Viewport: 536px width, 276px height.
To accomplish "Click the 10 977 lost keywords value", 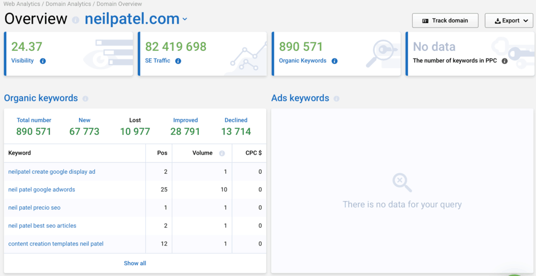I will pyautogui.click(x=135, y=132).
